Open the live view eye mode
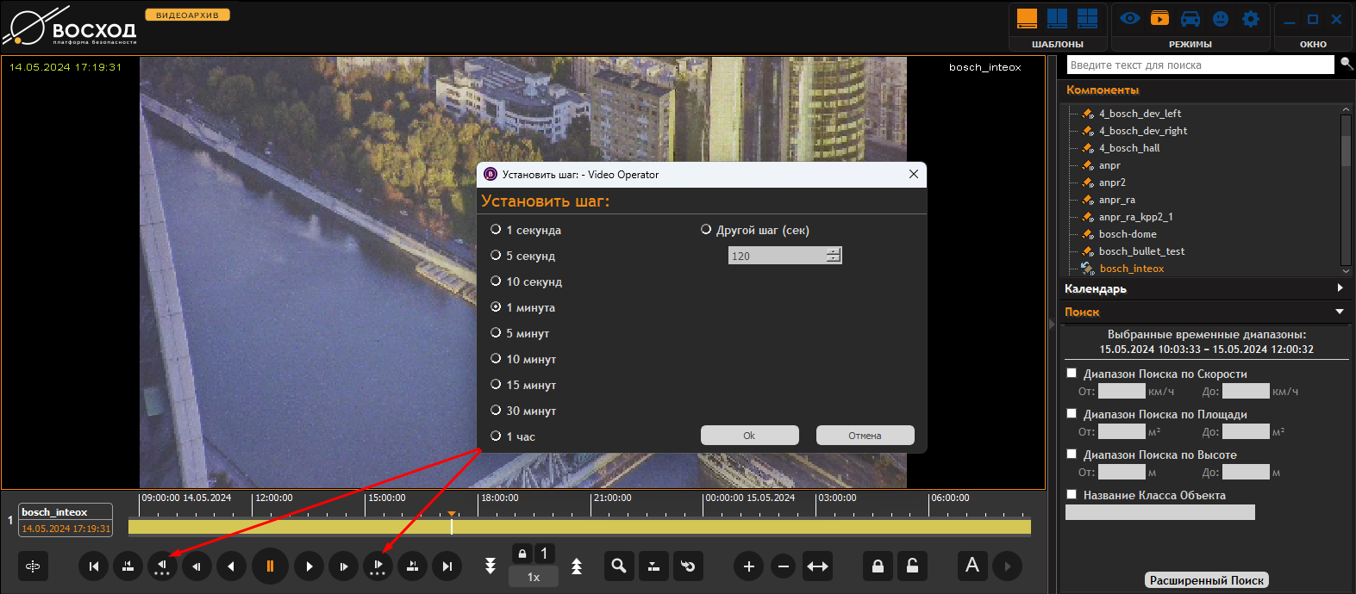 [1130, 19]
